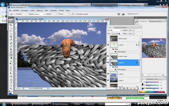The image size is (169, 106).
Task: Toggle Effetti visibility under Livello 3
Action: click(x=113, y=49)
